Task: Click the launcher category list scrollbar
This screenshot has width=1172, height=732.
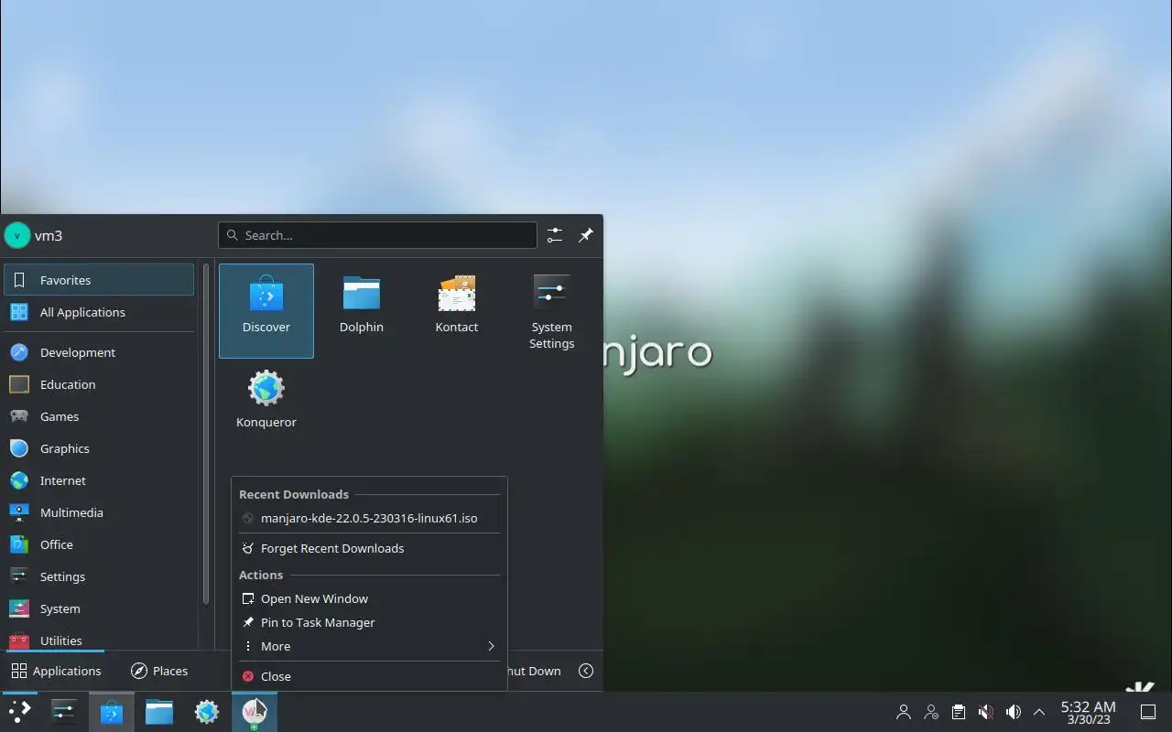Action: [206, 434]
